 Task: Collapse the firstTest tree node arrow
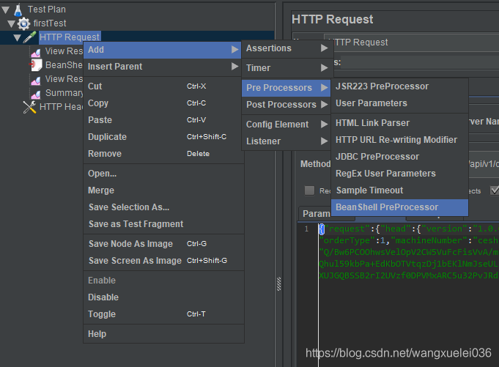pyautogui.click(x=12, y=23)
